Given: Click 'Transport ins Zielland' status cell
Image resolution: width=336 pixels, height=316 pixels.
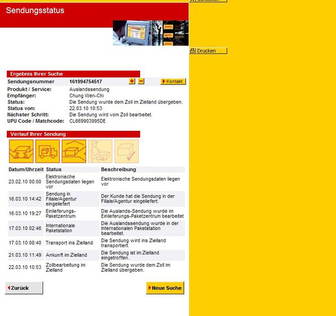Looking at the screenshot, I should click(69, 243).
